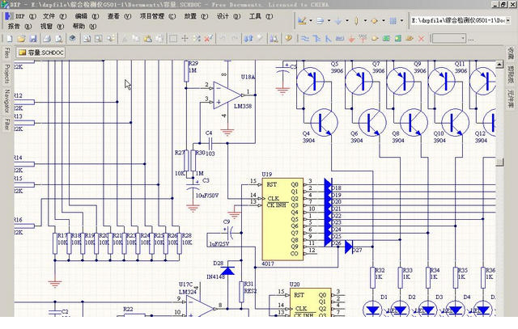The width and height of the screenshot is (518, 329).
Task: Select the Place Port tool
Action: tap(410, 39)
